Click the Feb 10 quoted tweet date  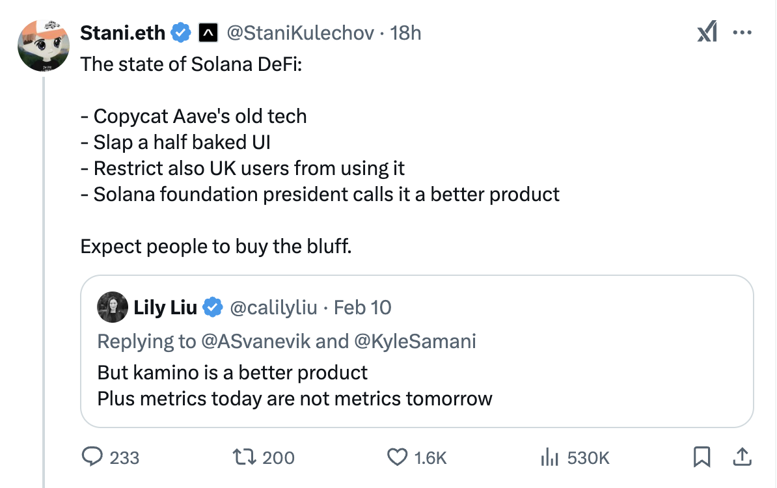tap(362, 307)
